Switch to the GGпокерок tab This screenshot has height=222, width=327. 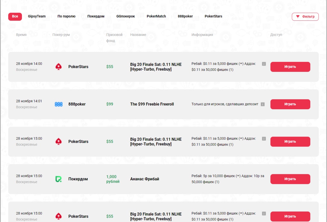[125, 16]
